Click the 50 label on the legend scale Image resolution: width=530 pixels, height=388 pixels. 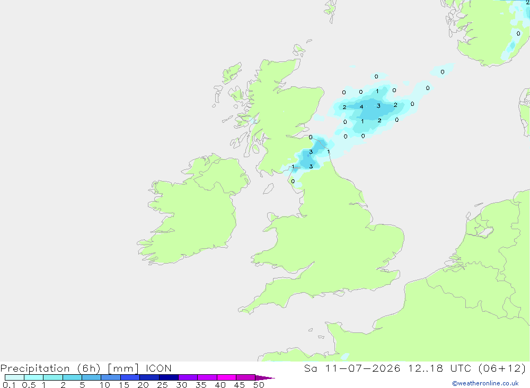coord(259,385)
